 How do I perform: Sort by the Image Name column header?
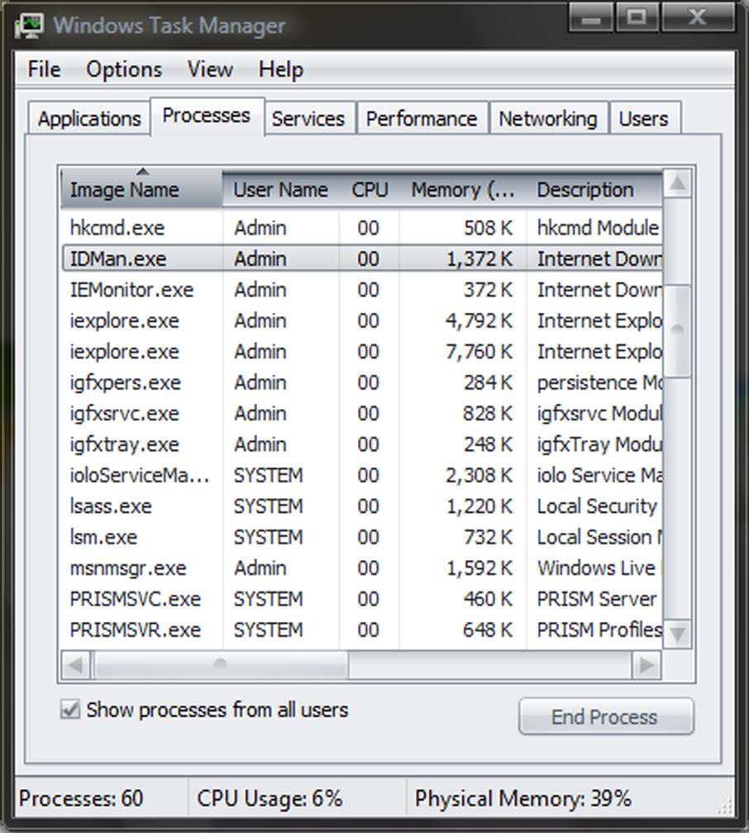pos(141,189)
